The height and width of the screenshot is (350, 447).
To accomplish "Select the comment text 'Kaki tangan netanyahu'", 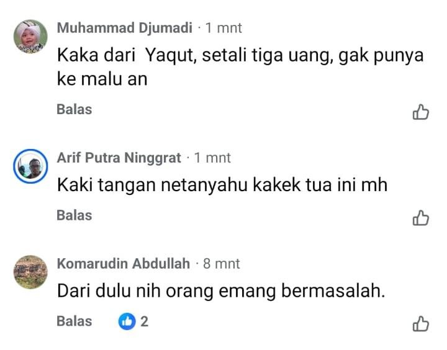I will (152, 185).
